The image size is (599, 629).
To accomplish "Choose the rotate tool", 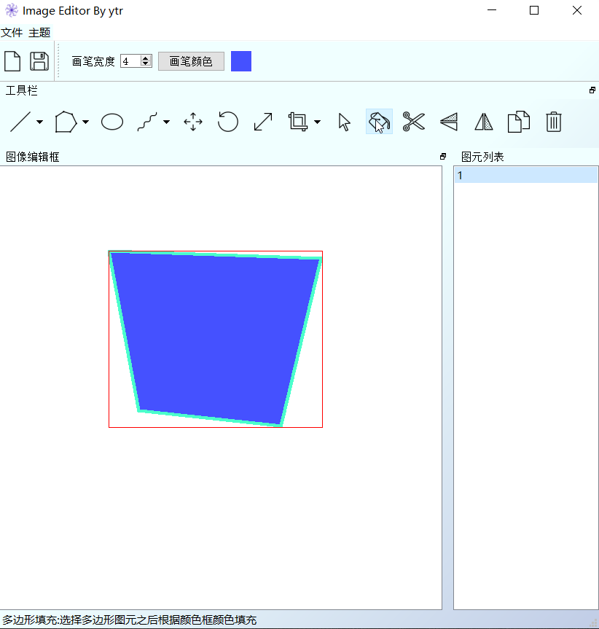I will tap(228, 122).
